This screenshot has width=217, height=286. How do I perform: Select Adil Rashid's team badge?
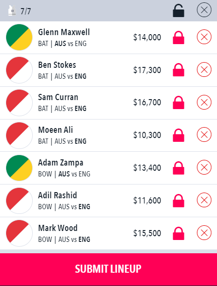[x=19, y=201]
